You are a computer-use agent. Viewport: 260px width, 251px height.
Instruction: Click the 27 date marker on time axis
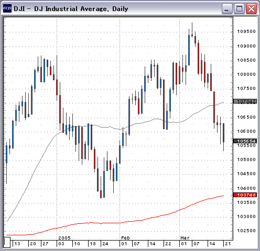(x=46, y=244)
